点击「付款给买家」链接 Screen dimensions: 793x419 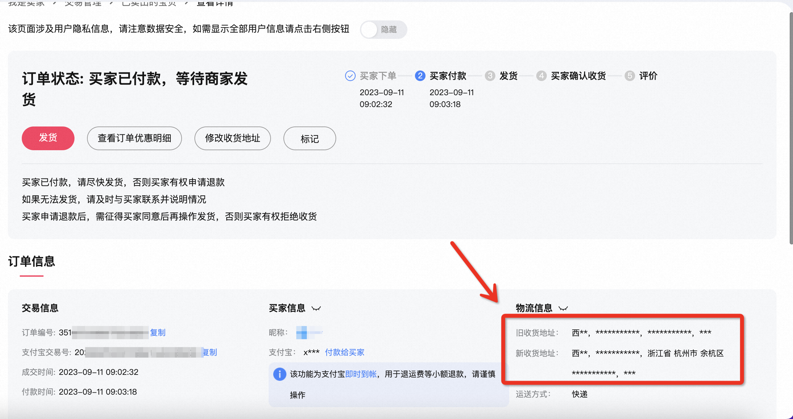pos(344,352)
